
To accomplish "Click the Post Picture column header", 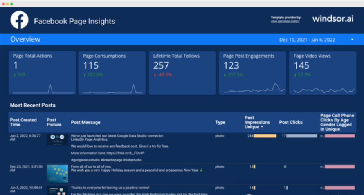I will (x=54, y=122).
